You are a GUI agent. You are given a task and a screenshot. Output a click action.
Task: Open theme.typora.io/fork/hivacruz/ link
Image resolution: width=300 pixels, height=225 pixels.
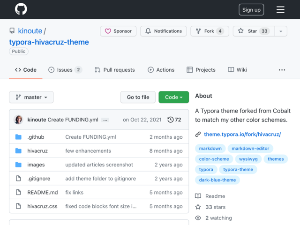click(242, 135)
